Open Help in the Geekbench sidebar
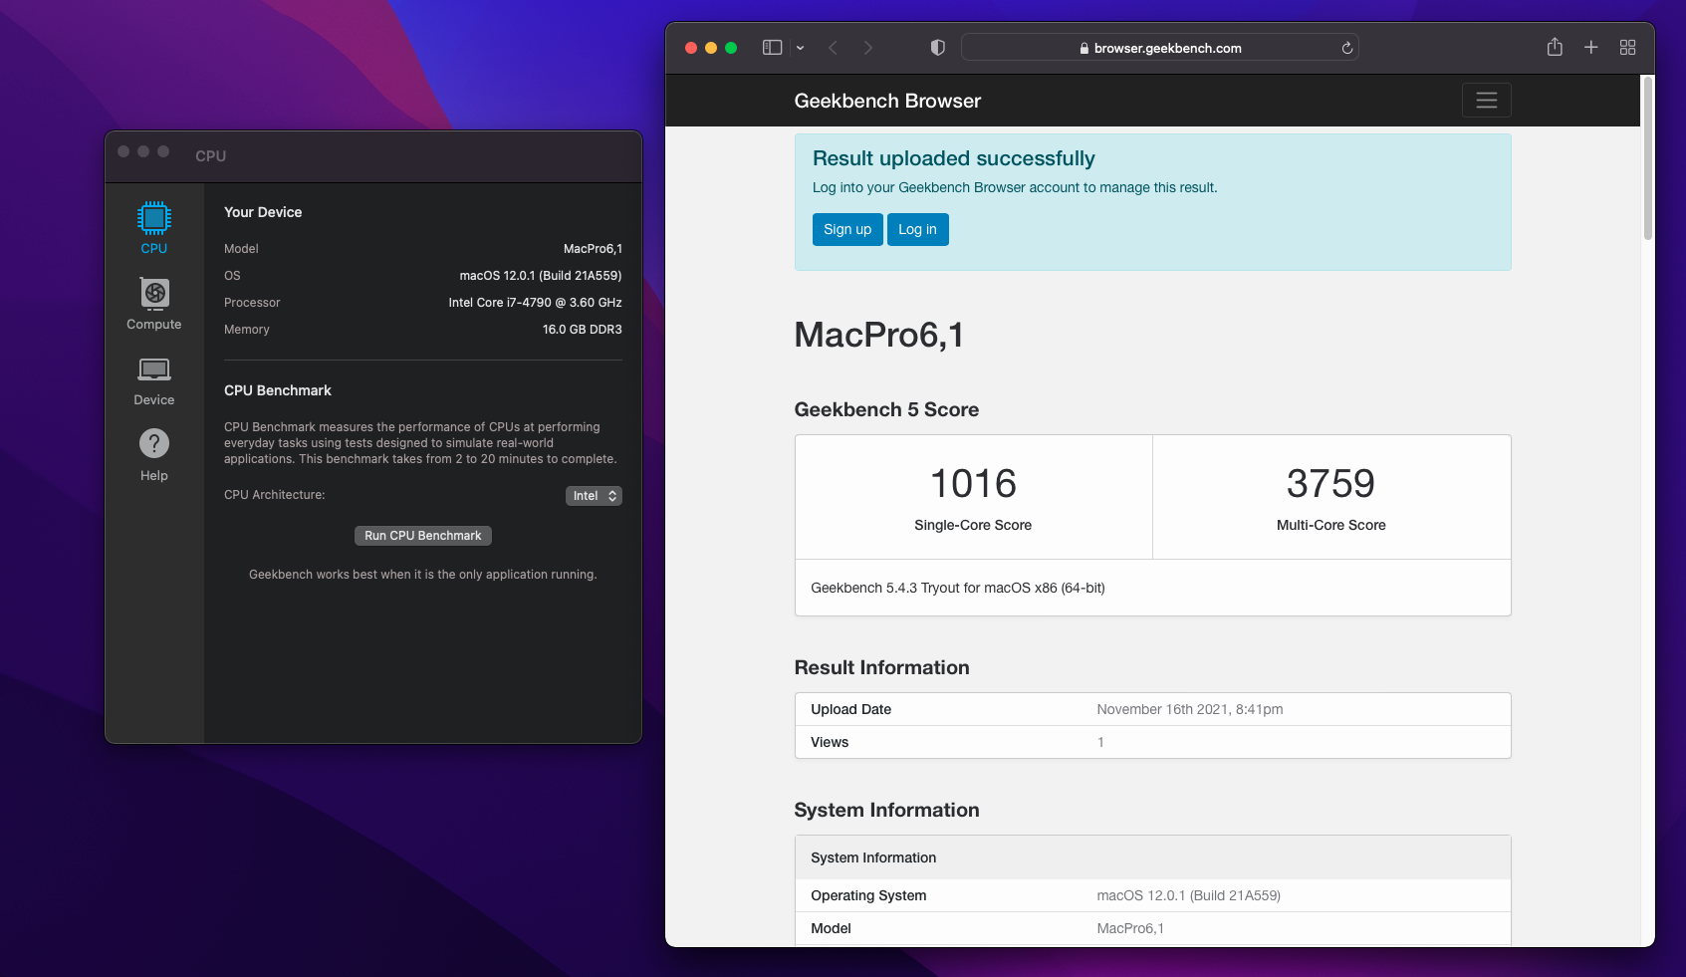This screenshot has height=977, width=1686. pyautogui.click(x=154, y=455)
